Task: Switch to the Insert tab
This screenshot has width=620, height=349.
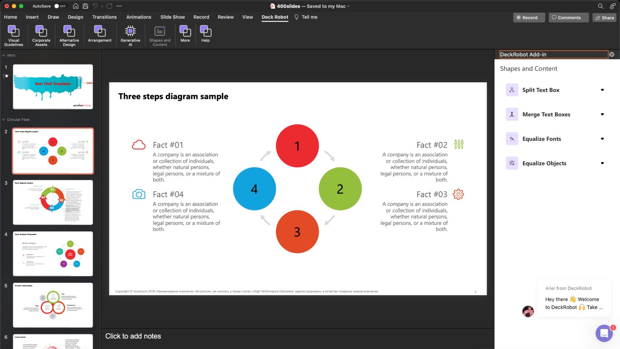Action: [32, 17]
